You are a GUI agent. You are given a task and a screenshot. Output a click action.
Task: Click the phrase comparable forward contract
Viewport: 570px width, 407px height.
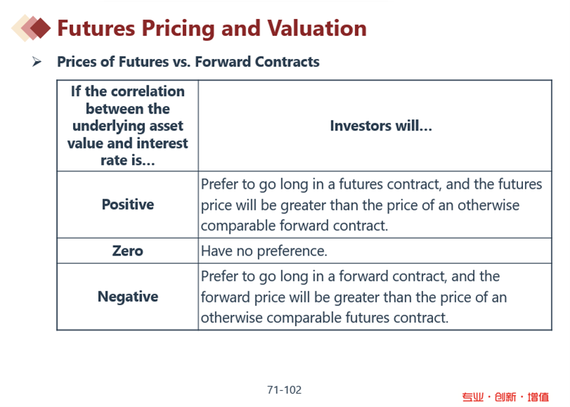pyautogui.click(x=294, y=226)
